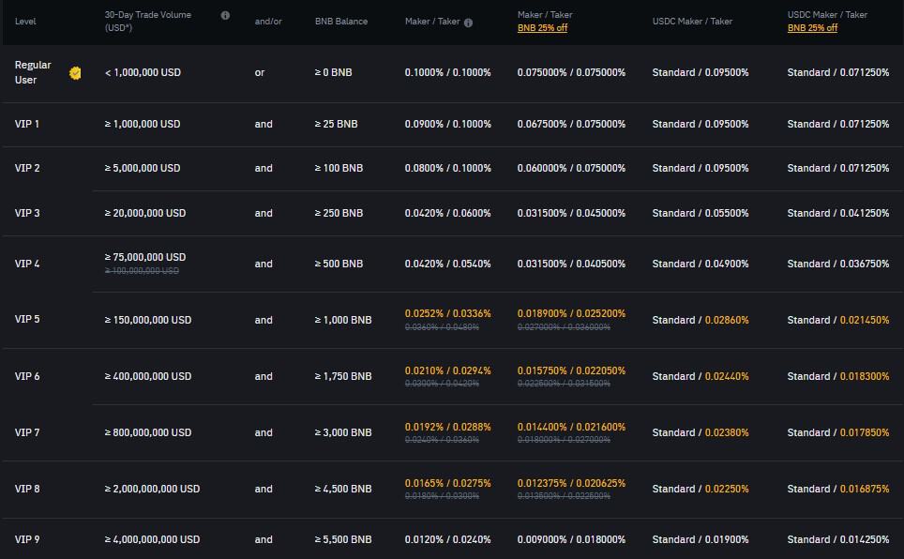Select the VIP 3 level label

coord(27,213)
